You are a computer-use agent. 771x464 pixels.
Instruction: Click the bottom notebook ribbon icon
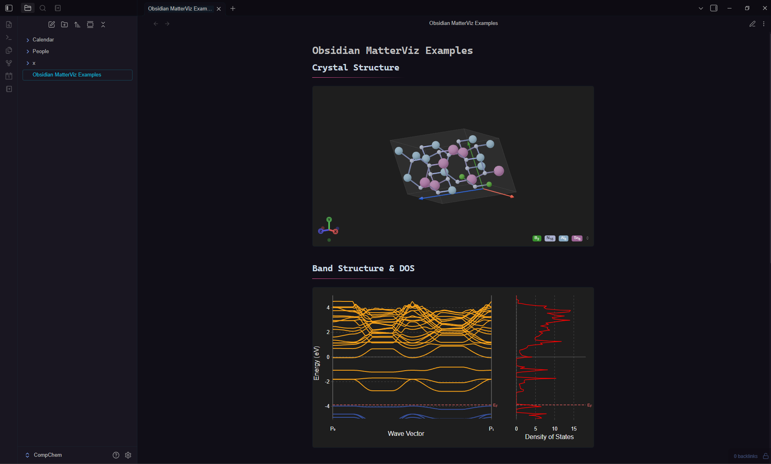[x=9, y=89]
